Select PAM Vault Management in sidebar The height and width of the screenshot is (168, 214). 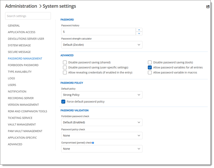tap(25, 131)
